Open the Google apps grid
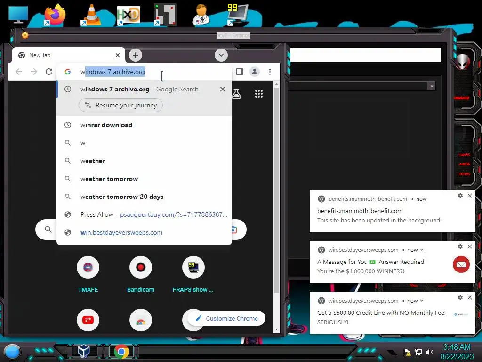Viewport: 482px width, 362px height. 259,94
